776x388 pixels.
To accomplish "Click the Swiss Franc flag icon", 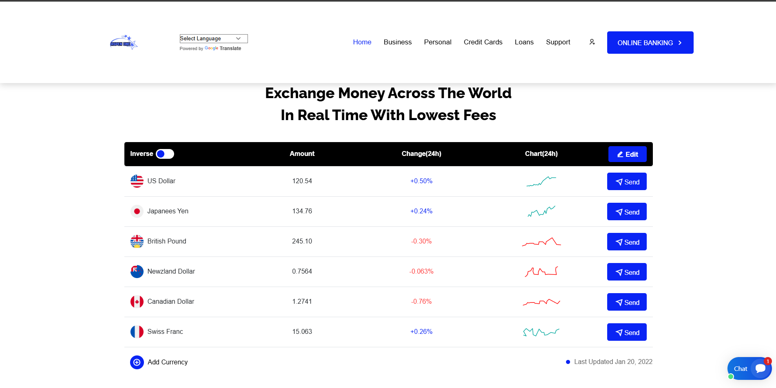I will pyautogui.click(x=137, y=332).
